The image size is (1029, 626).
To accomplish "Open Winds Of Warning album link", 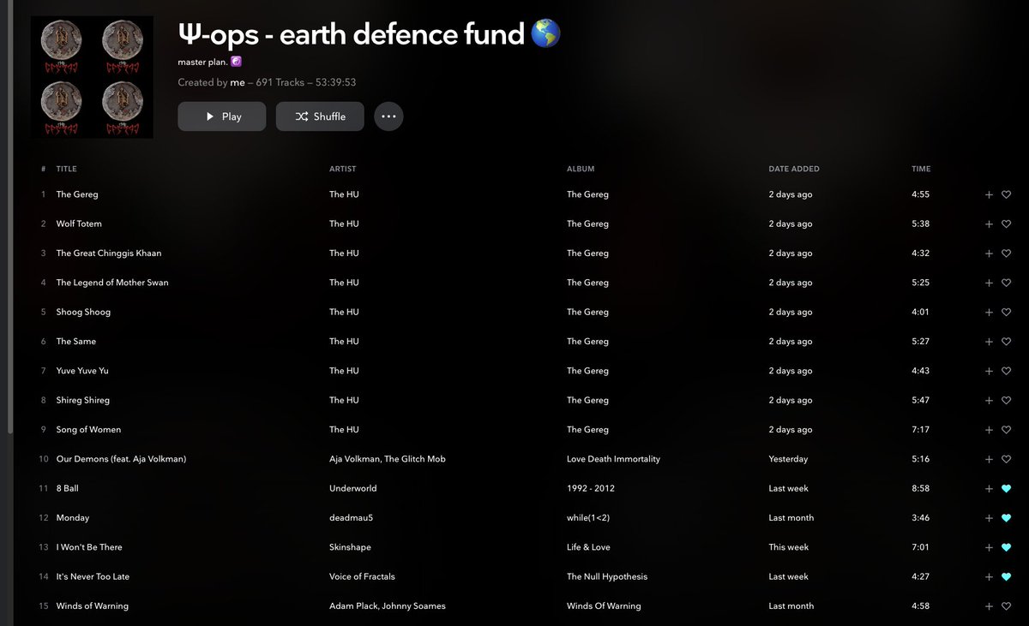I will [604, 606].
